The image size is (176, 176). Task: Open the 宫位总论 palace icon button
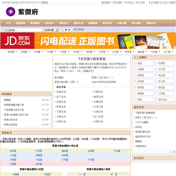tap(165, 99)
